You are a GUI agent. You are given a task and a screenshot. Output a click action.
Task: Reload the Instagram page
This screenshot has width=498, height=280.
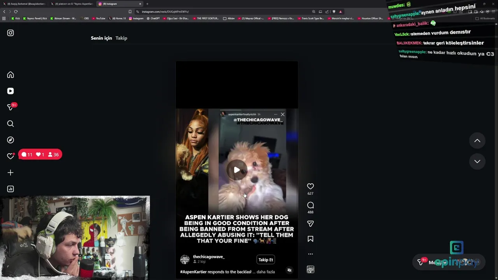[x=16, y=12]
